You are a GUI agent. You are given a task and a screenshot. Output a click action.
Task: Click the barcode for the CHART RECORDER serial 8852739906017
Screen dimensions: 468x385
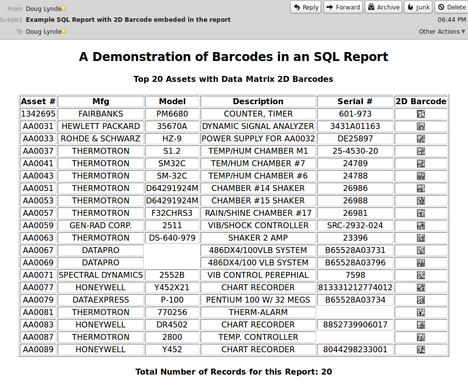(x=421, y=324)
